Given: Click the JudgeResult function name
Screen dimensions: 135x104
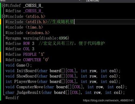Looking at the screenshot, I should tap(29, 92).
